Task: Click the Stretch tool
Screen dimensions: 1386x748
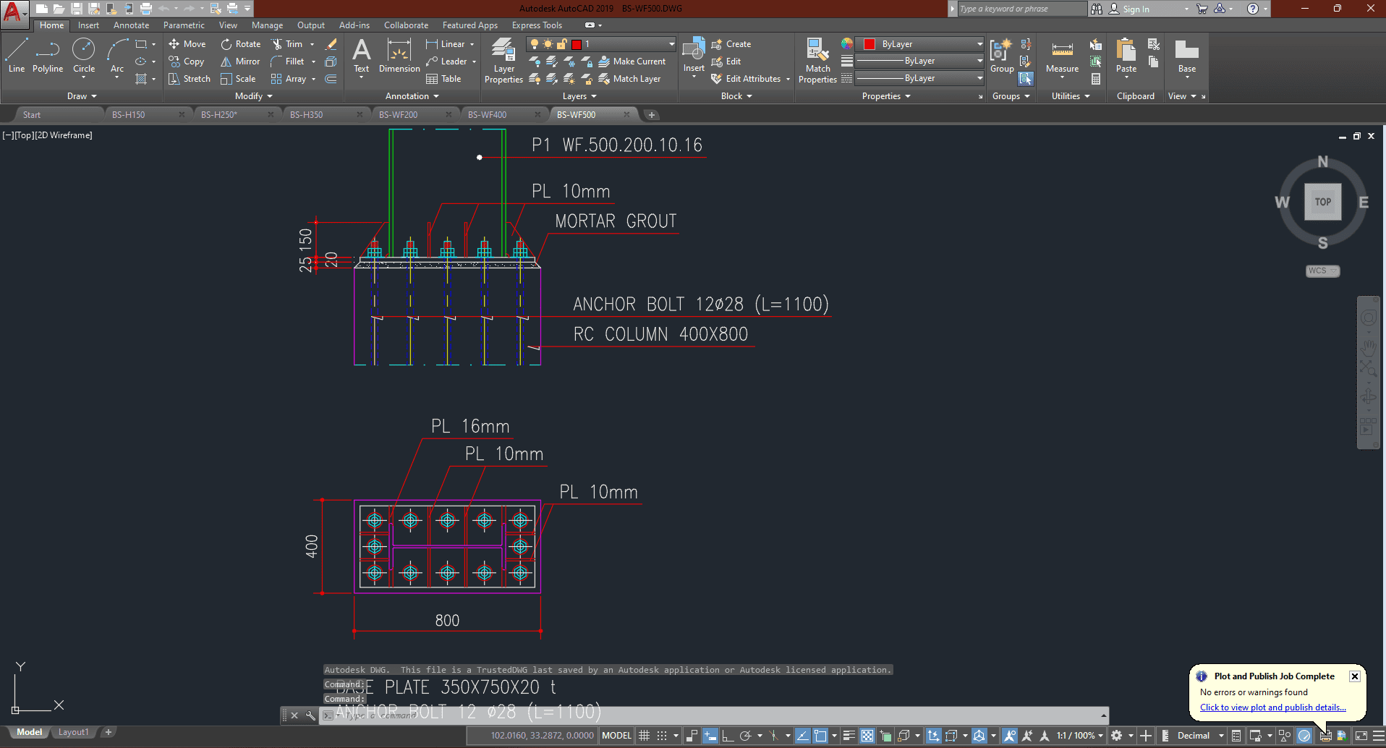Action: pos(190,79)
